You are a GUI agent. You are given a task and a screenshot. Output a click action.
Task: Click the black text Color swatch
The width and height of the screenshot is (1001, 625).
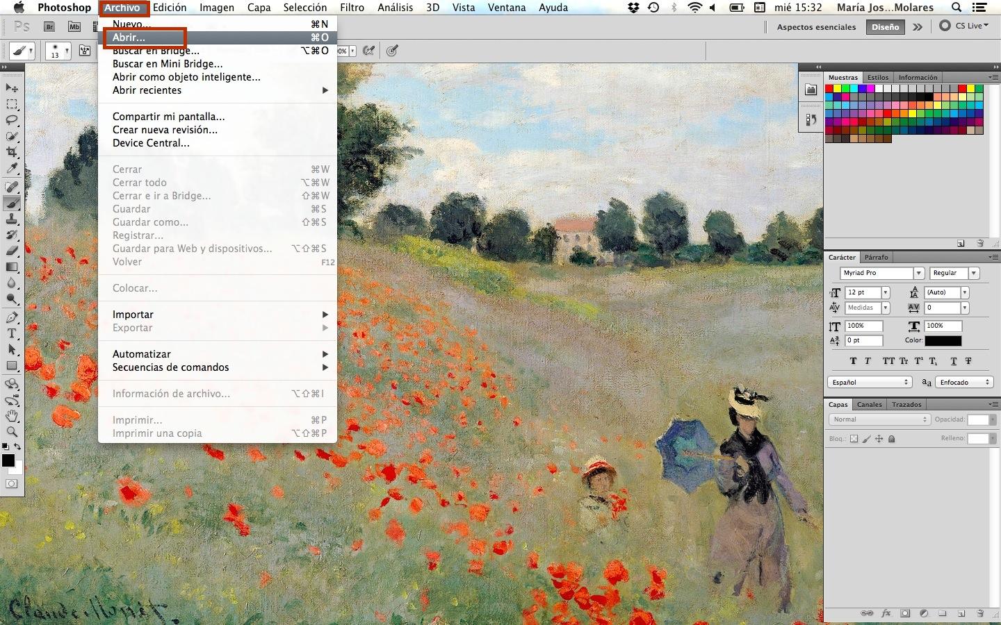click(943, 341)
